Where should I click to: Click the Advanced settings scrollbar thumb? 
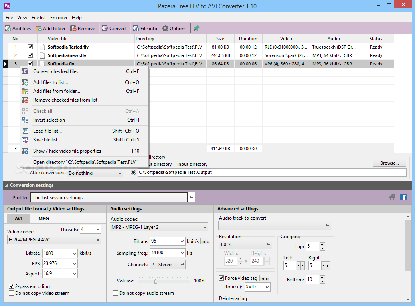(x=408, y=245)
